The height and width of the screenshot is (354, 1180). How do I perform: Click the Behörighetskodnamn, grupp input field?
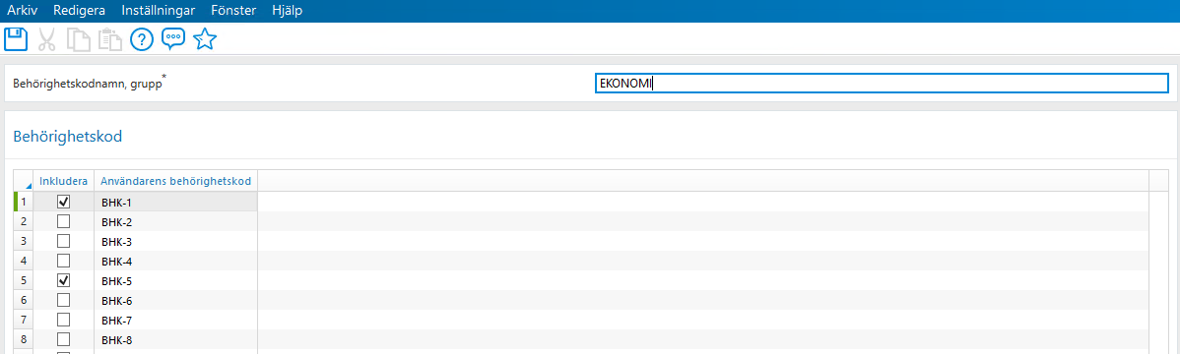(x=882, y=84)
